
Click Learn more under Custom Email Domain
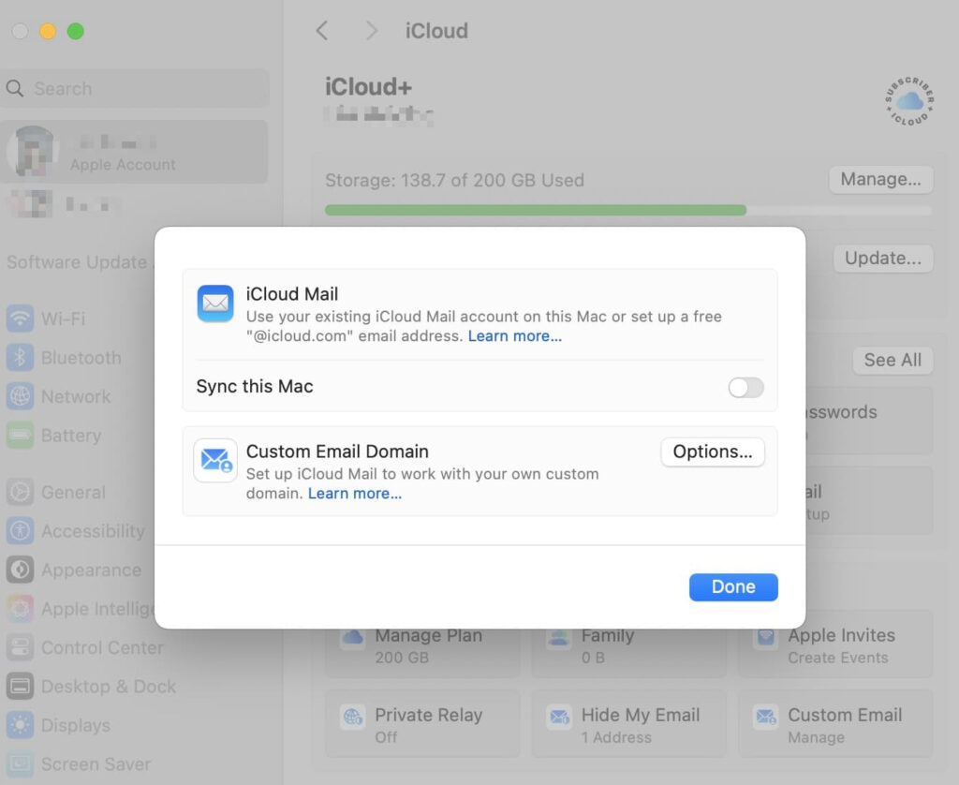coord(354,493)
